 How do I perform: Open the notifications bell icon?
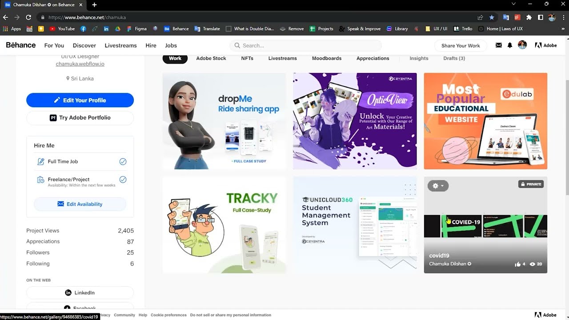(x=510, y=45)
